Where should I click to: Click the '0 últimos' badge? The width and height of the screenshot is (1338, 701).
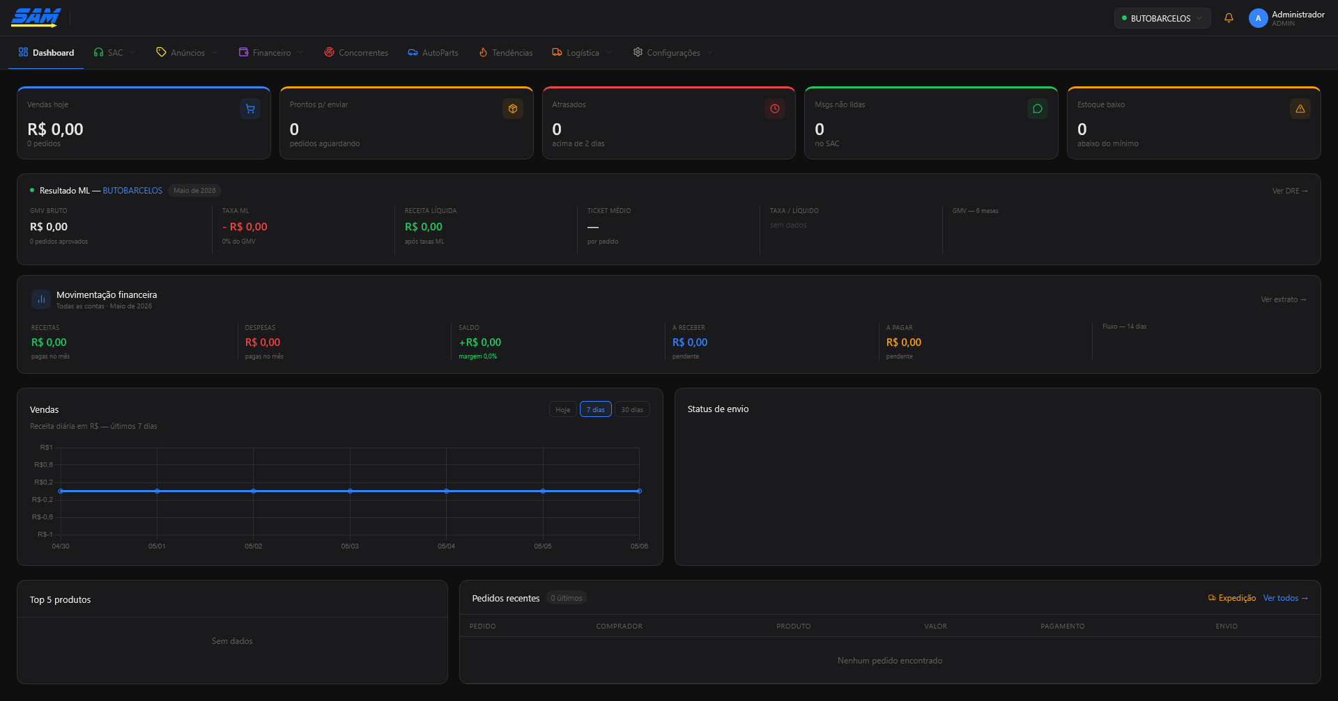tap(567, 598)
